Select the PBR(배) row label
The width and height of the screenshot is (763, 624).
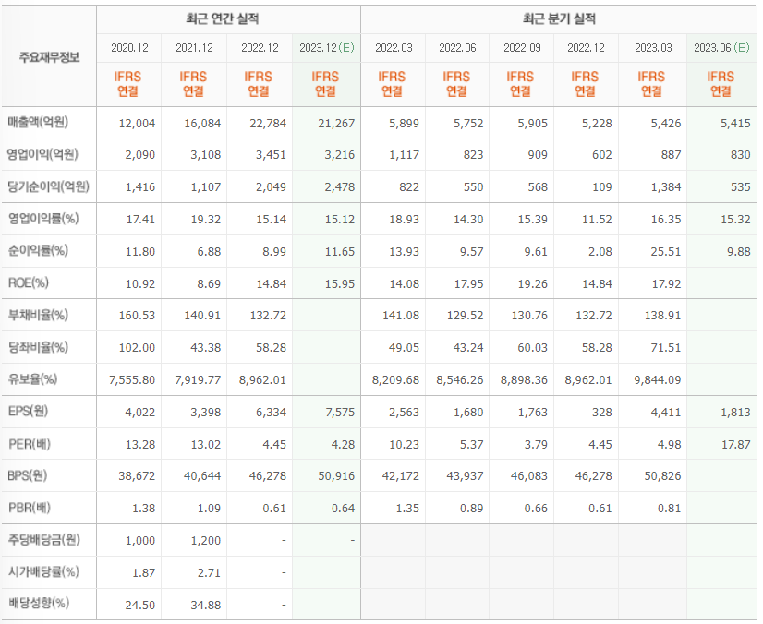point(30,508)
